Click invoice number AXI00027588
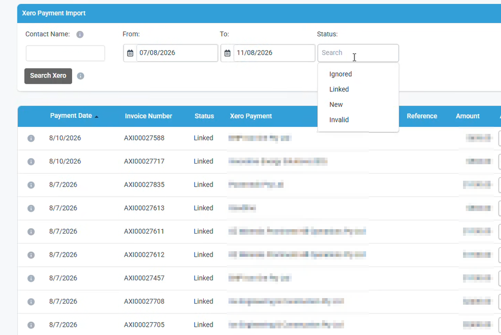 144,138
